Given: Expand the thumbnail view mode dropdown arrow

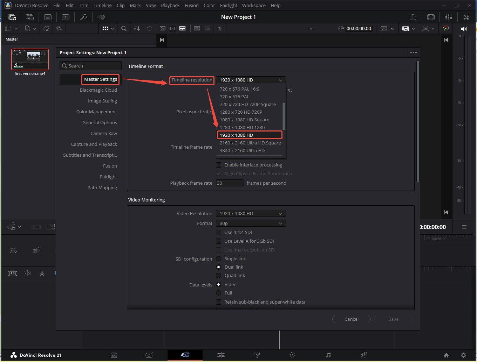Looking at the screenshot, I should 113,29.
